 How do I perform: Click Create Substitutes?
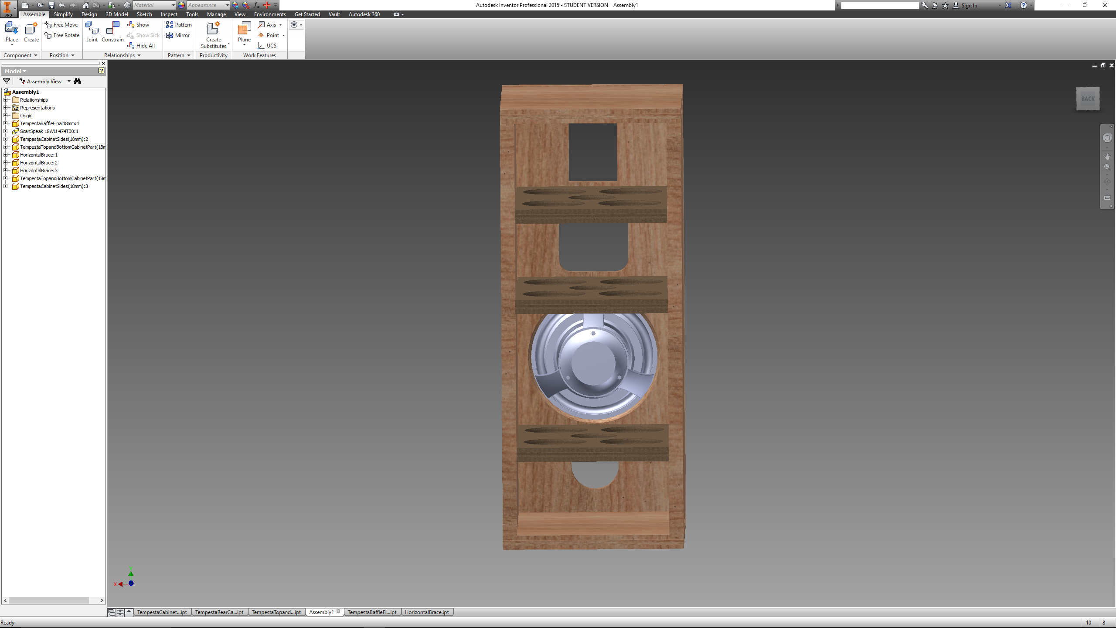(214, 35)
